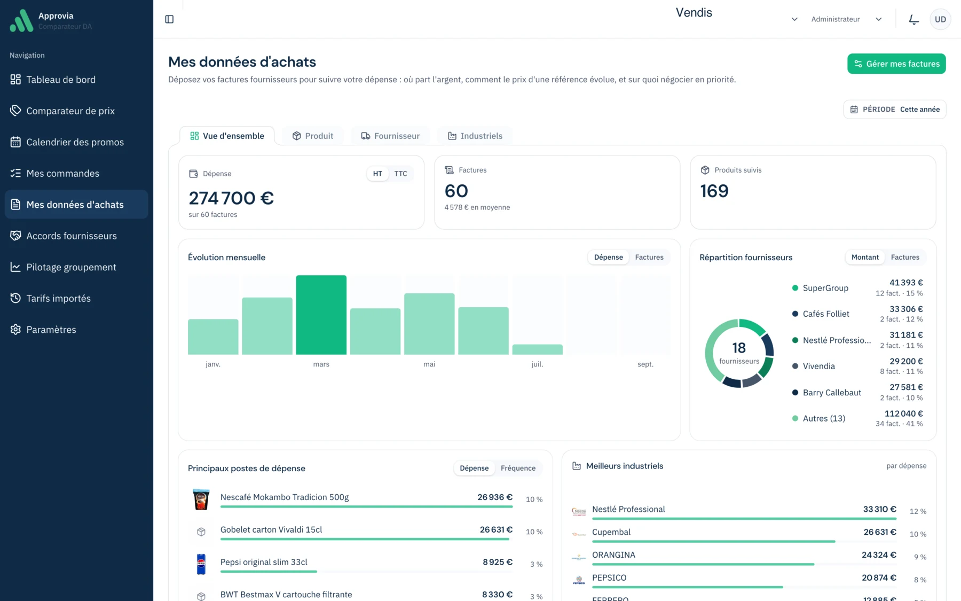The height and width of the screenshot is (601, 961).
Task: Click the Pilotage groupement chart icon
Action: pos(15,267)
